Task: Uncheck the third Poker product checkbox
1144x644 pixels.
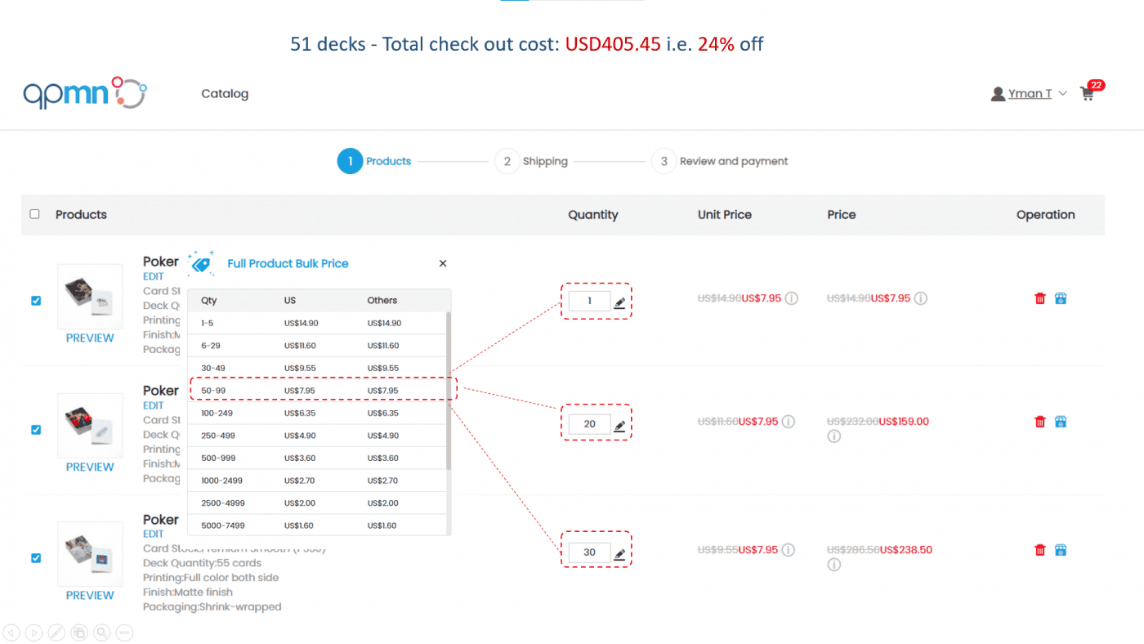Action: tap(36, 558)
